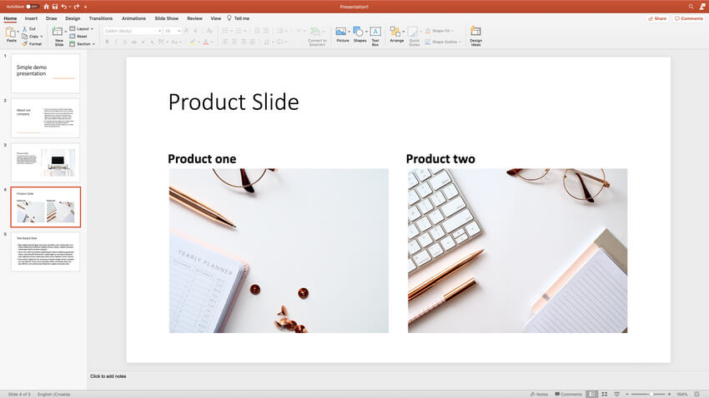This screenshot has width=709, height=398.
Task: Toggle the AutoSave switch
Action: click(x=31, y=6)
